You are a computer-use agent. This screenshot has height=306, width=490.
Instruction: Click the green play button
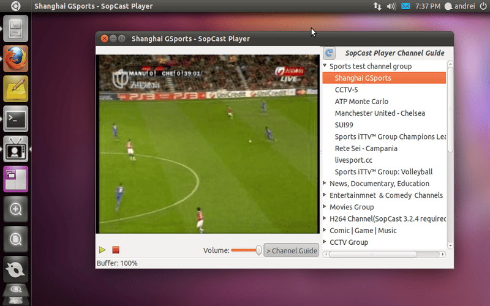pyautogui.click(x=102, y=250)
